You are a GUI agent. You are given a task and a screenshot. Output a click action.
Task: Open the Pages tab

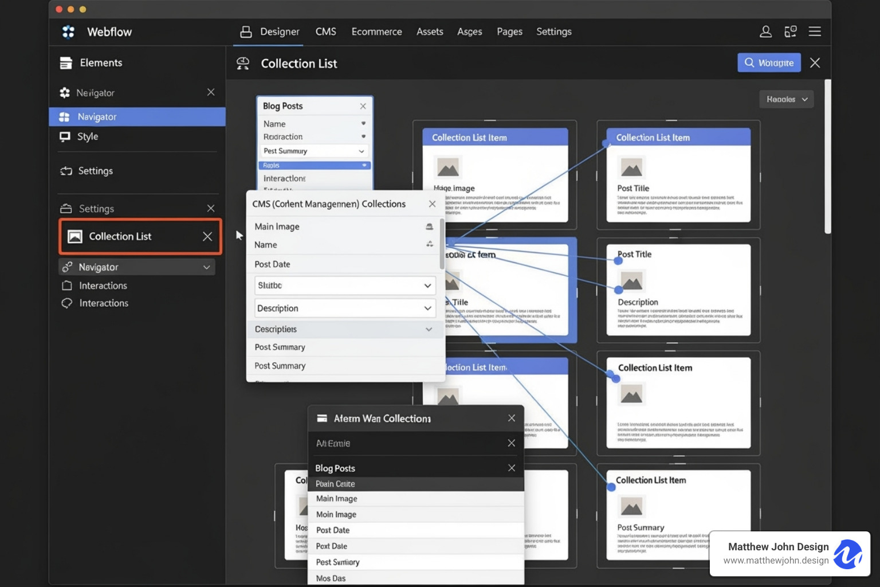(x=509, y=32)
